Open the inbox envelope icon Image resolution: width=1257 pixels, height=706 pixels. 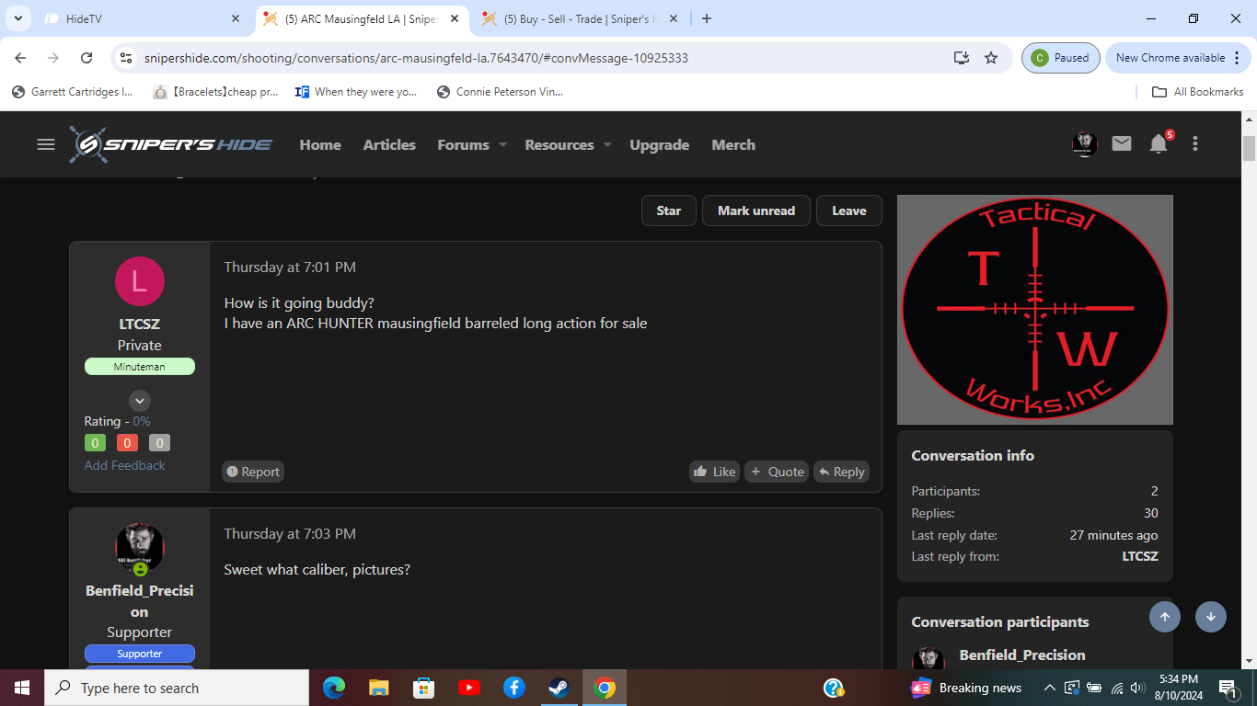tap(1121, 143)
